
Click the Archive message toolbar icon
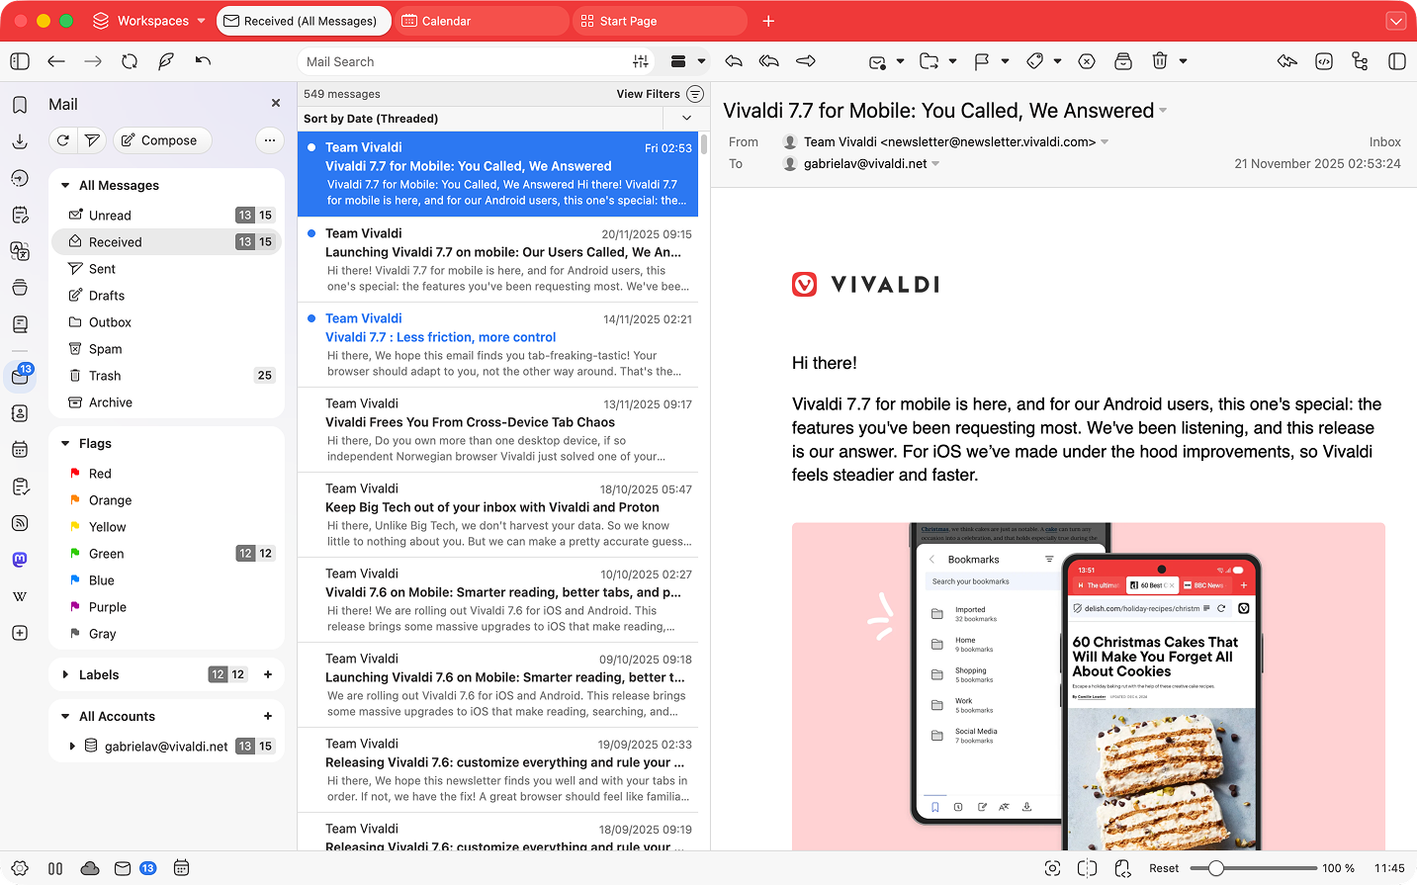[1123, 61]
